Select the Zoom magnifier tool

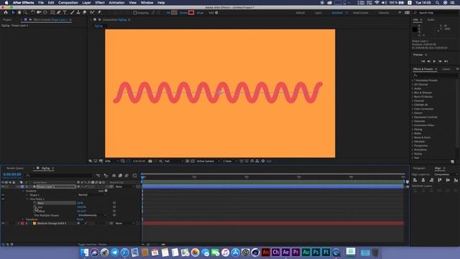(x=26, y=13)
